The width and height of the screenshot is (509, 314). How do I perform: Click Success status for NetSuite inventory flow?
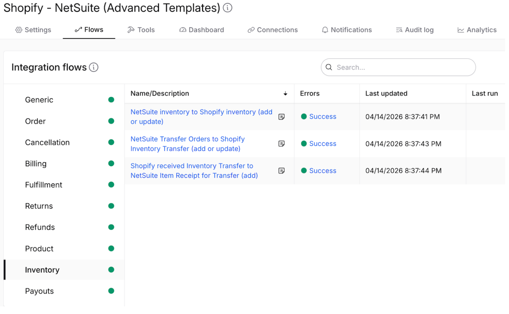coord(323,117)
